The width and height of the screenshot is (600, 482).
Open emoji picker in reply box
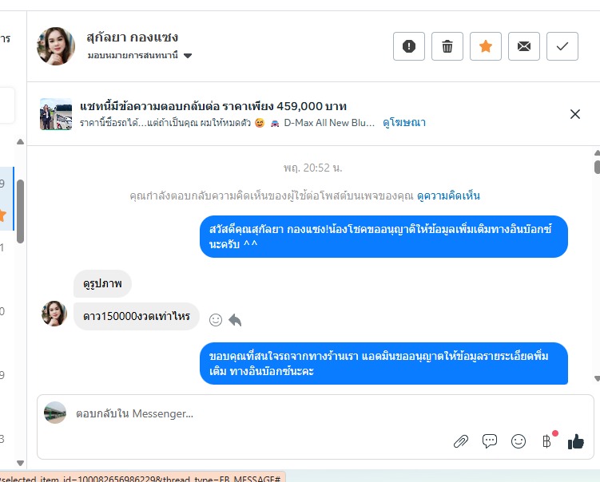519,441
